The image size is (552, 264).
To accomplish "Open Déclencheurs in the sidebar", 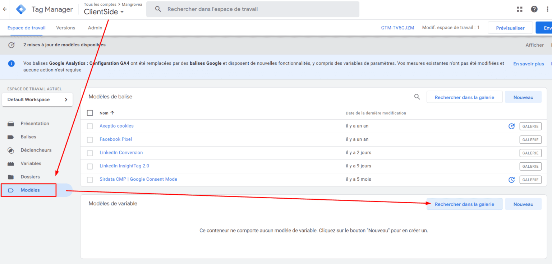I will coord(36,150).
